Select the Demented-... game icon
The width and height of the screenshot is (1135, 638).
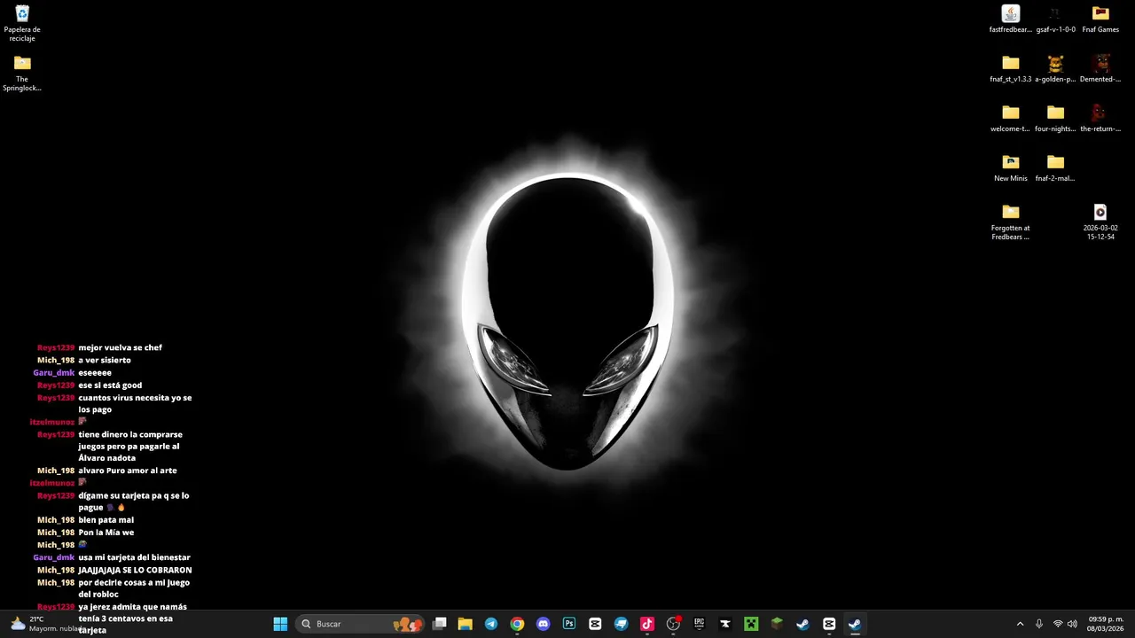pyautogui.click(x=1100, y=69)
